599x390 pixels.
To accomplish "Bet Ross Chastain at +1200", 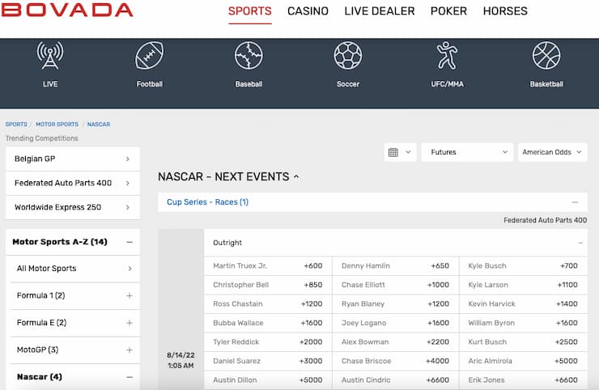I will [268, 304].
